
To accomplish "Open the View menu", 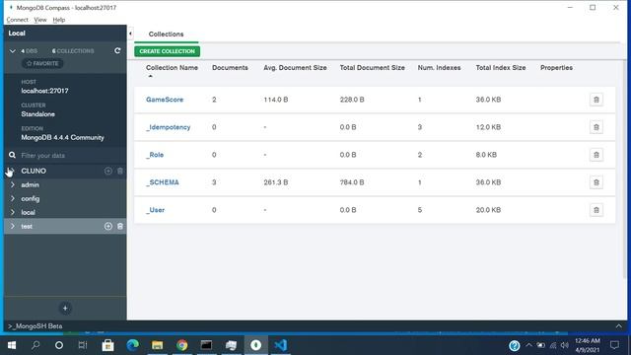I will (x=40, y=20).
